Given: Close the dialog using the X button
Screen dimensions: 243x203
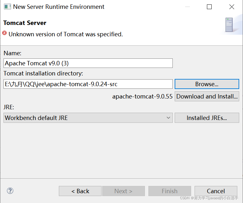Looking at the screenshot, I should click(232, 7).
